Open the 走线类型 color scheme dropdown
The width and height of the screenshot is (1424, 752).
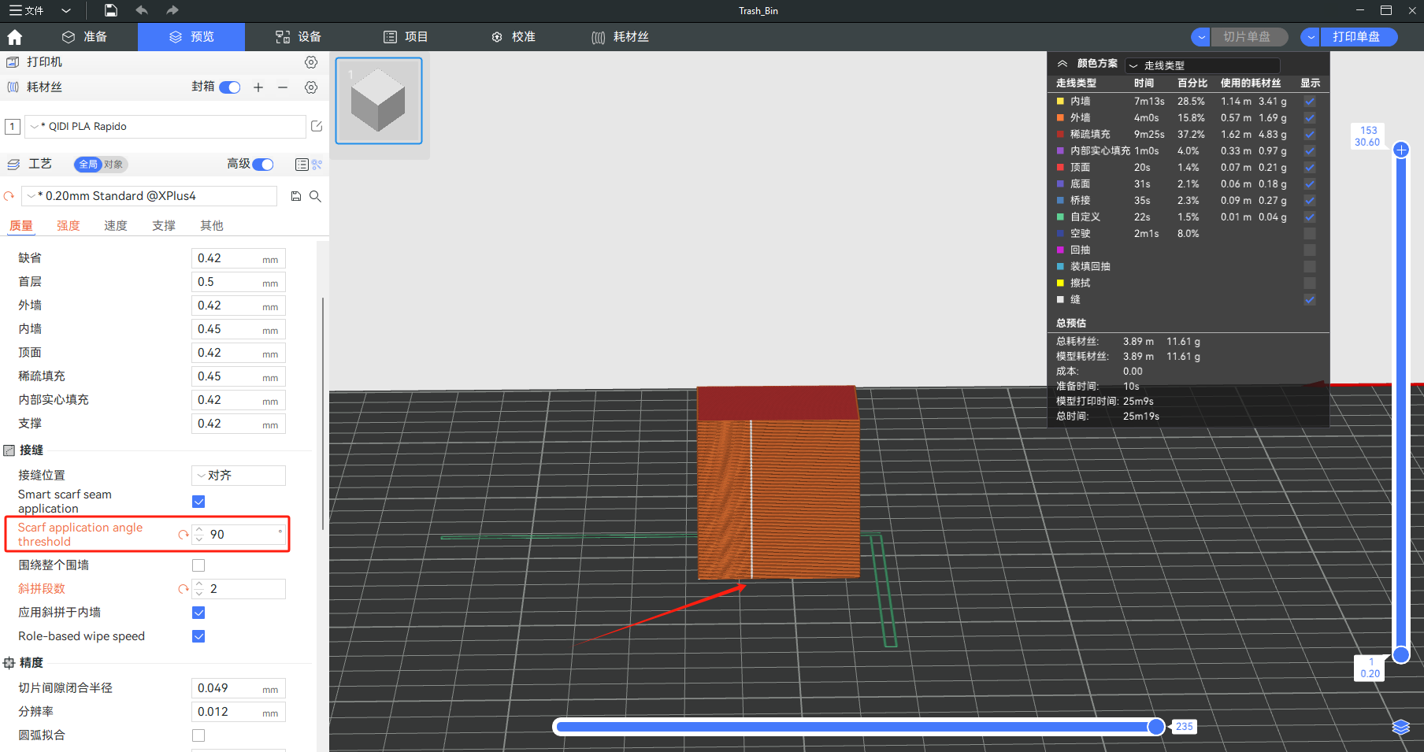point(1202,65)
